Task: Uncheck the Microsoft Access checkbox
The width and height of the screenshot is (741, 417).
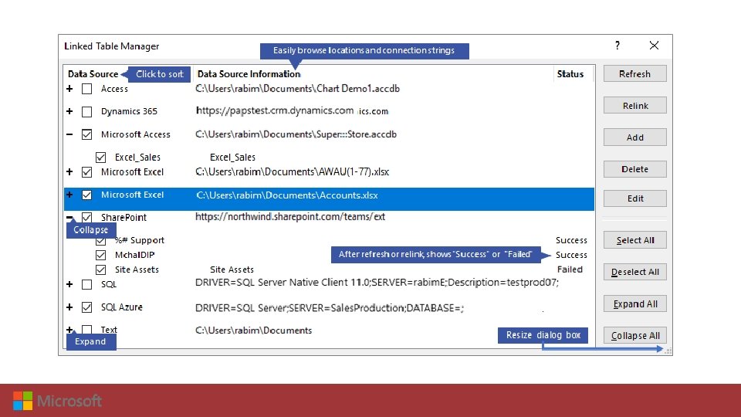Action: 86,134
